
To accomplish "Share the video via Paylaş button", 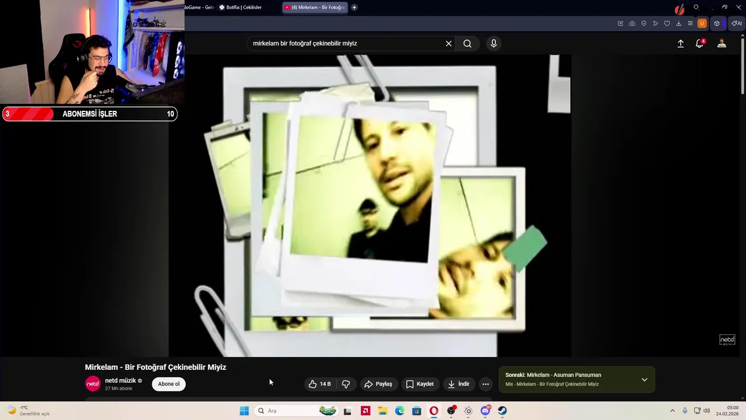I will click(378, 384).
